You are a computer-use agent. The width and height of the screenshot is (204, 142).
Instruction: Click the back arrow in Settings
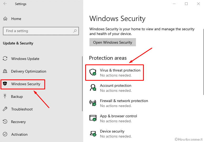[x=5, y=4]
